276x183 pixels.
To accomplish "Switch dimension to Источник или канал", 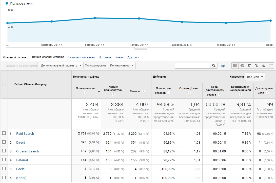I will pos(82,57).
